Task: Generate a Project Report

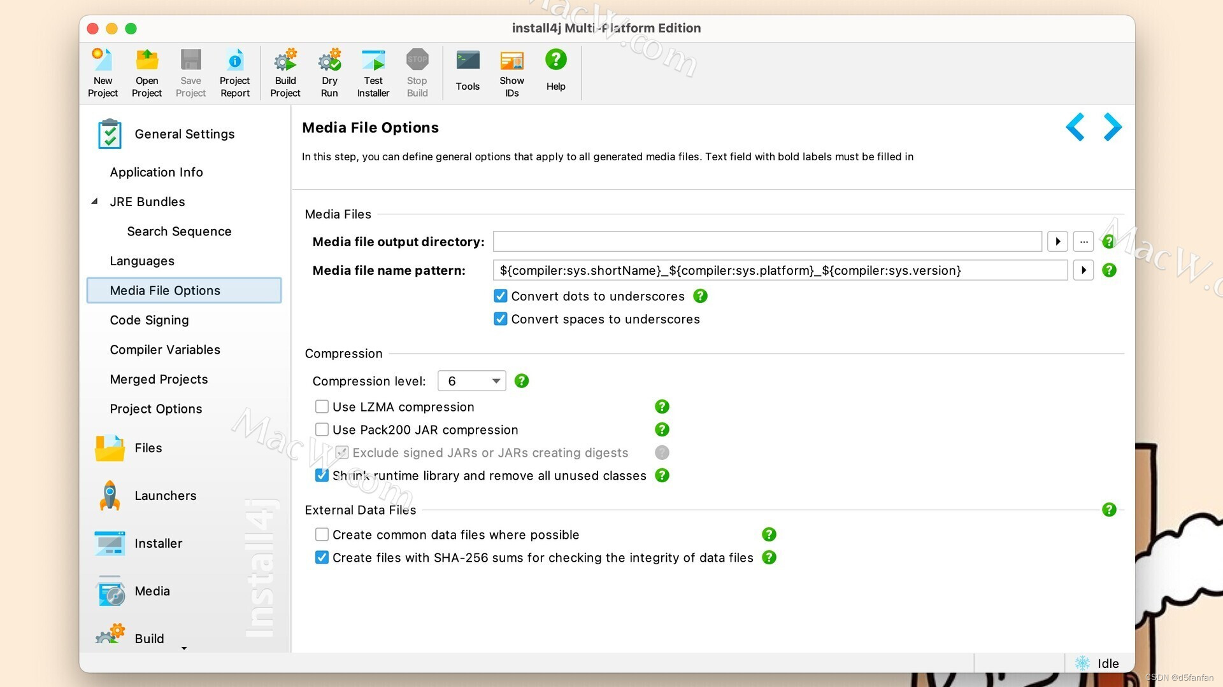Action: 234,70
